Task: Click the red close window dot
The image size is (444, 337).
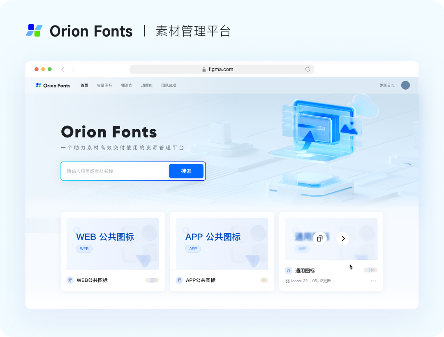Action: pos(37,69)
